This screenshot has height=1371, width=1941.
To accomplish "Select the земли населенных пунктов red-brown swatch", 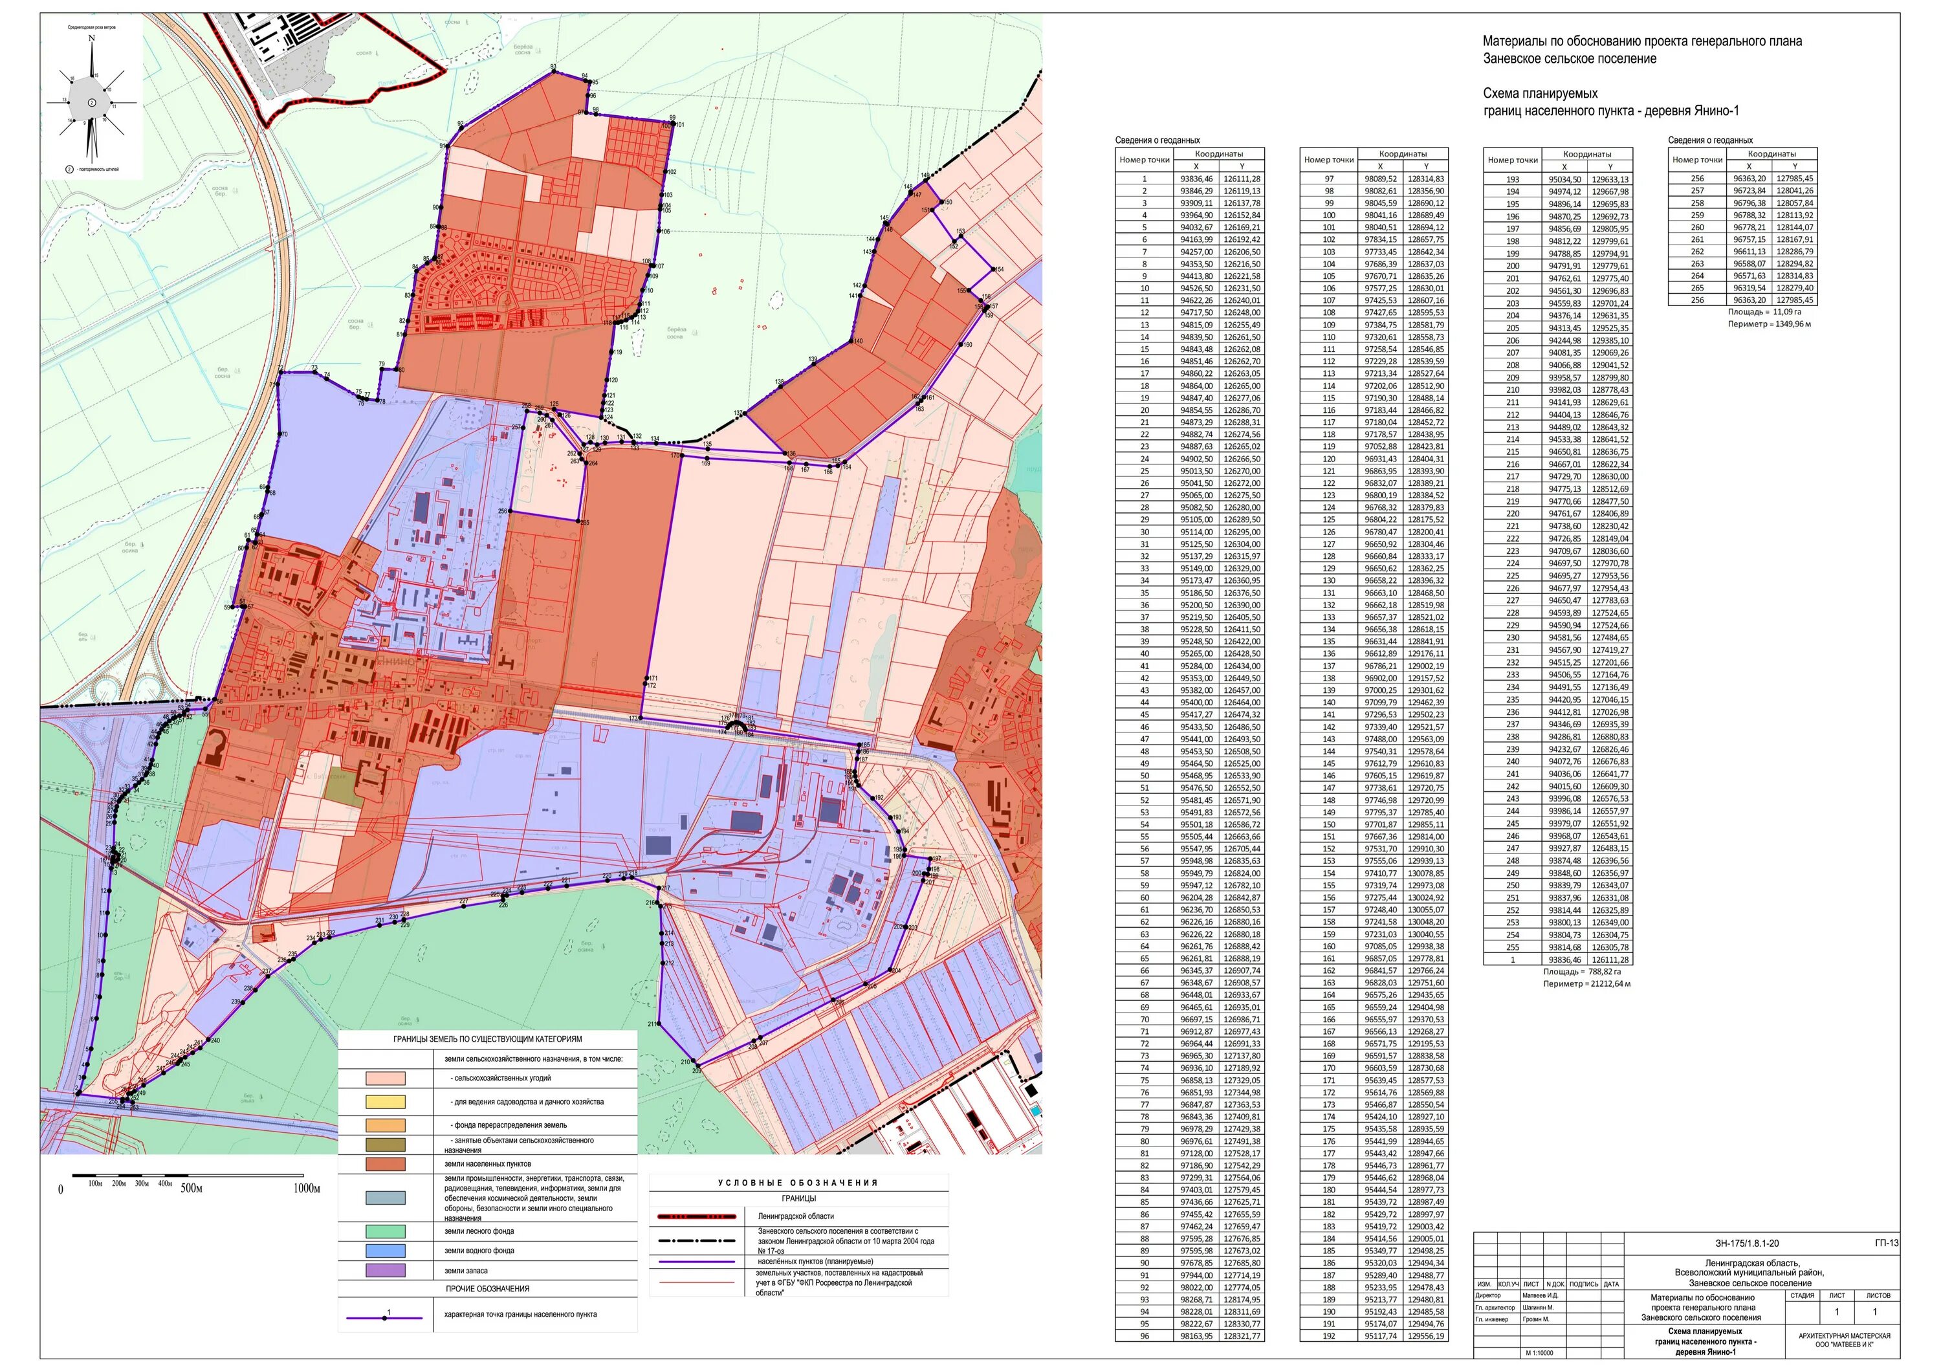I will pyautogui.click(x=386, y=1165).
